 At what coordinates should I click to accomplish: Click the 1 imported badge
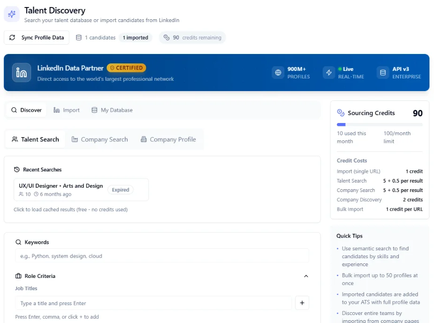pyautogui.click(x=135, y=38)
